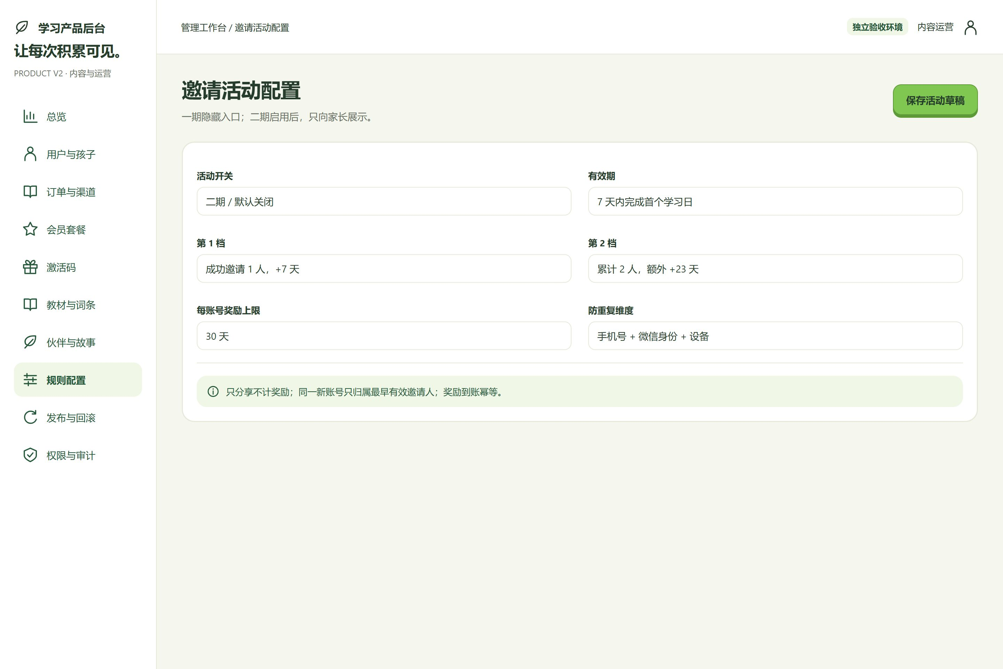Click the PRODUCT V2 · 内容与运营 subtitle
1003x669 pixels.
(x=63, y=74)
